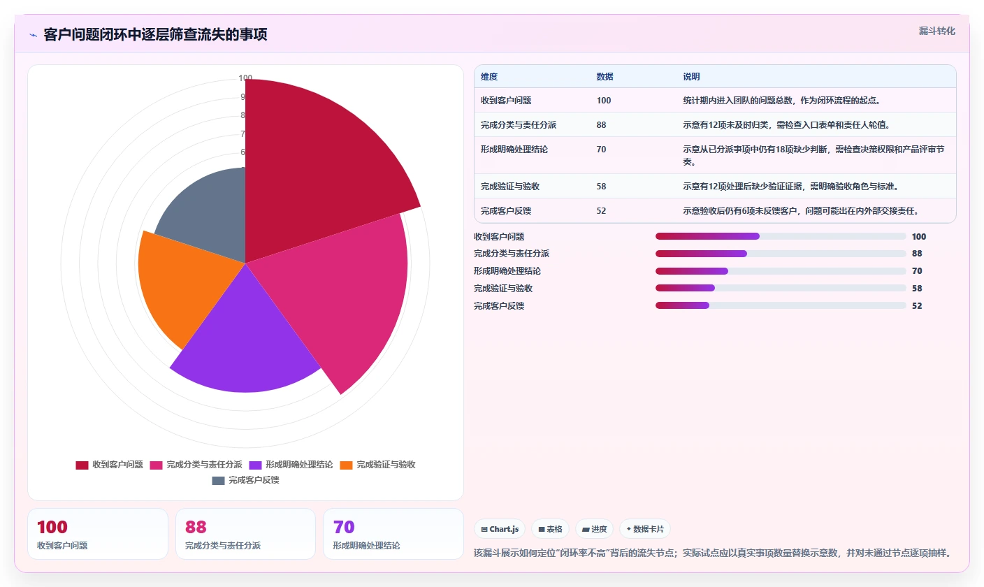Select table row 完成客户反馈
This screenshot has width=984, height=587.
tap(715, 210)
